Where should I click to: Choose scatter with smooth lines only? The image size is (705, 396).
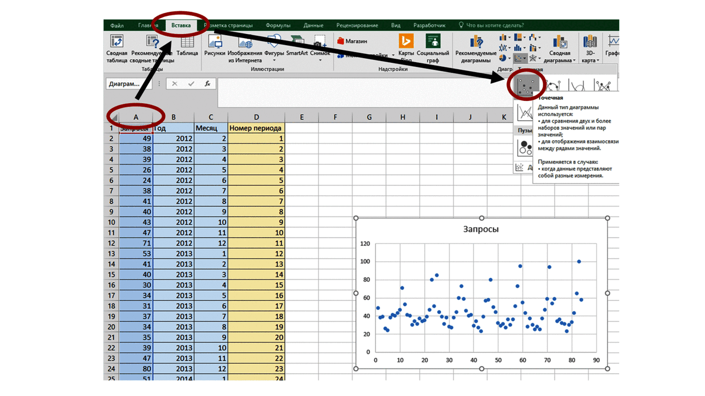(x=579, y=86)
